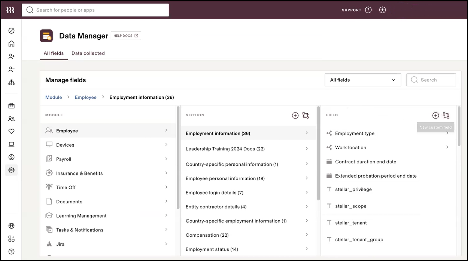Click the briefcase icon in the left sidebar
468x261 pixels.
click(11, 105)
